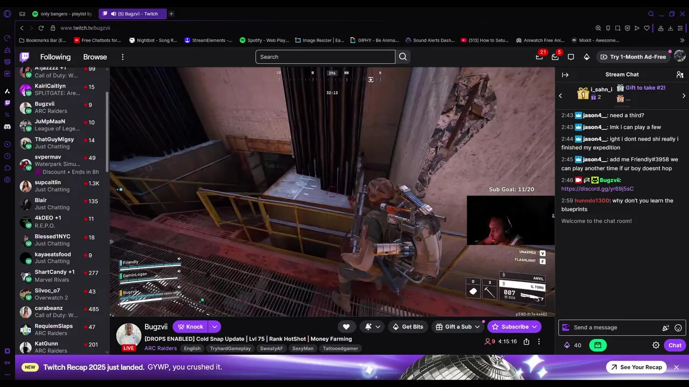Open the Get Bits diamond icon in top bar

587,57
